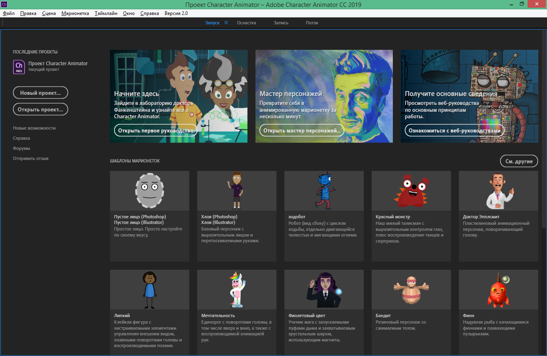Switch to the Запись workspace tab
547x356 pixels.
pyautogui.click(x=281, y=23)
